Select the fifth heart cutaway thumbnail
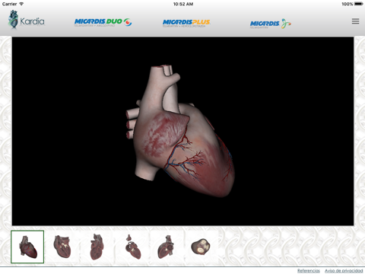 pos(167,247)
